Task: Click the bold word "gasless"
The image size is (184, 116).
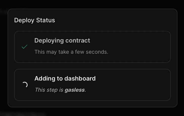Action: (x=75, y=90)
